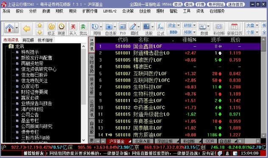
Task: Click the stacked windows icon in status bar
Action: 220,153
